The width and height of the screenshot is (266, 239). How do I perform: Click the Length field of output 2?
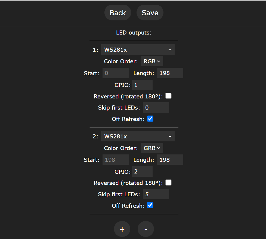pos(170,160)
